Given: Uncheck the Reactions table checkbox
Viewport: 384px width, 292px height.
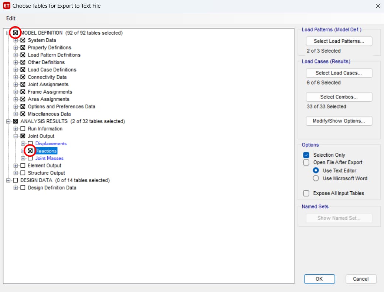Looking at the screenshot, I should point(30,151).
